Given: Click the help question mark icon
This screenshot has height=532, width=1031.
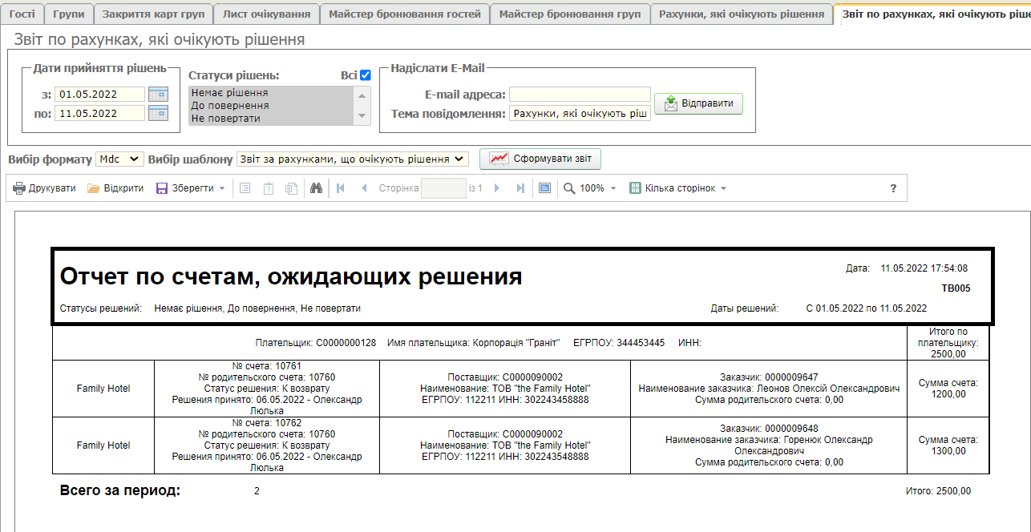Looking at the screenshot, I should [x=893, y=188].
